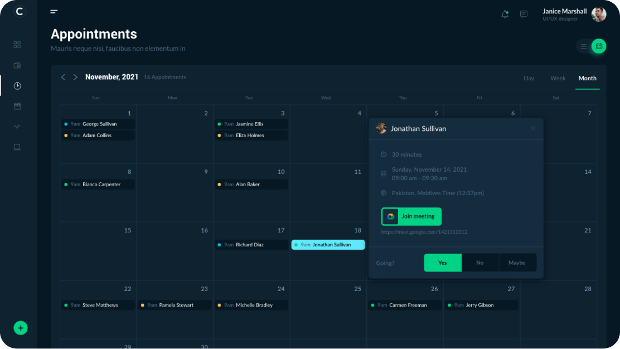
Task: Open the wallet icon in sidebar
Action: coord(17,65)
